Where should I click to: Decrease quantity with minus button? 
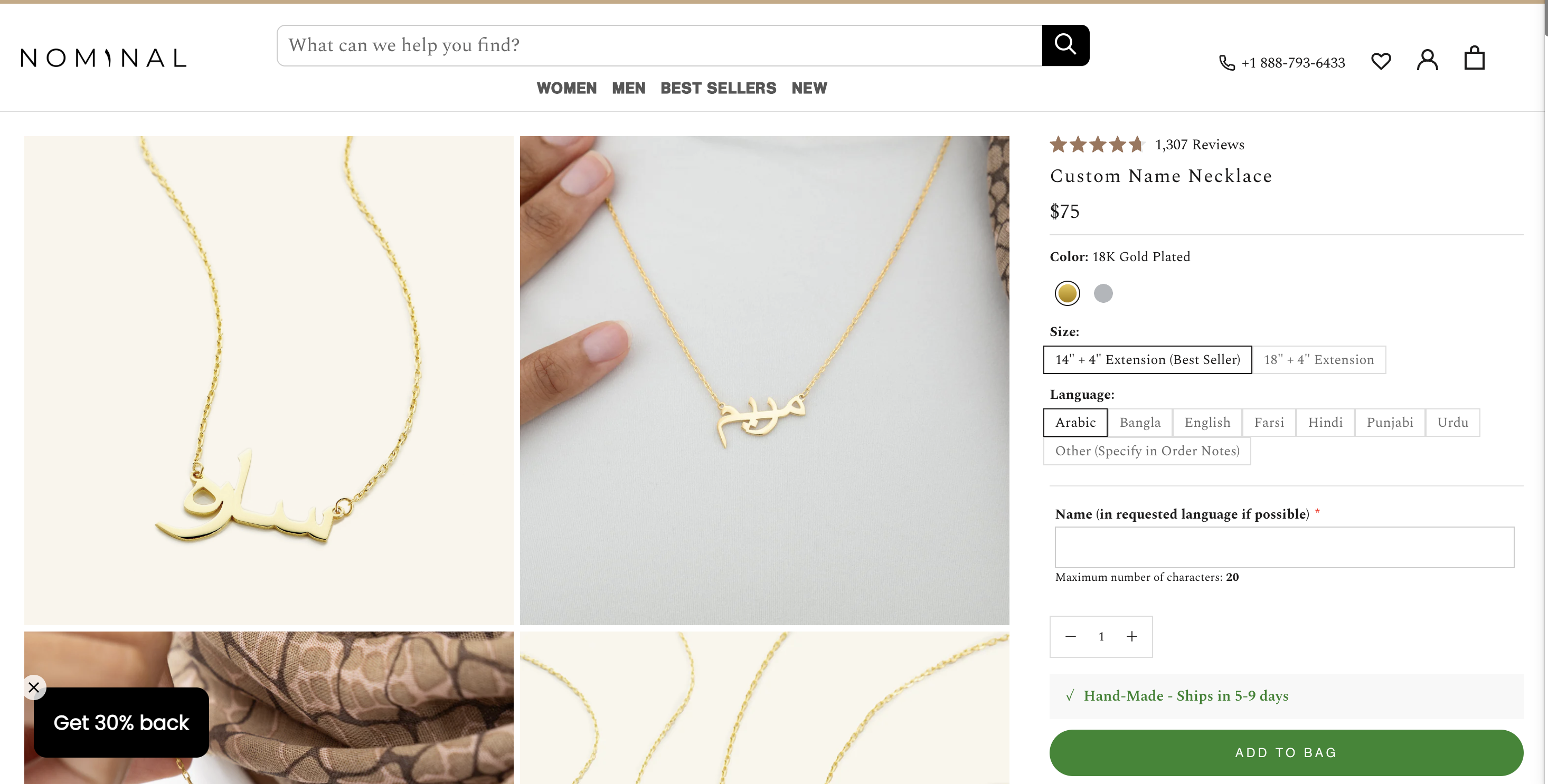[x=1070, y=636]
